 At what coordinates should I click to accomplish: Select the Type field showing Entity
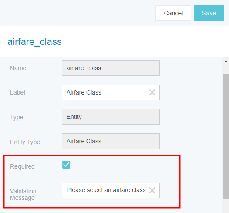(111, 117)
